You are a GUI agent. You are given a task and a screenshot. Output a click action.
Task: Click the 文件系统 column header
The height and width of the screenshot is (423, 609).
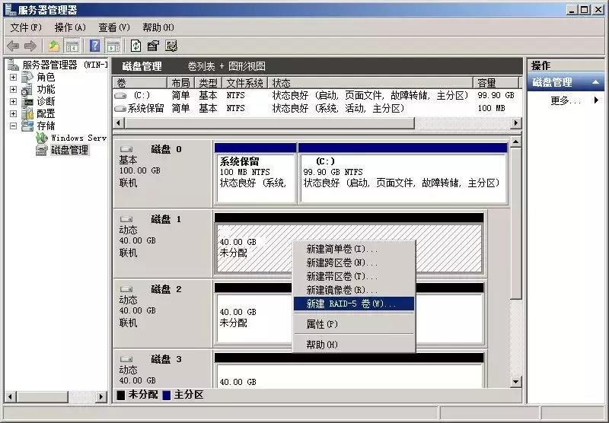(x=244, y=83)
